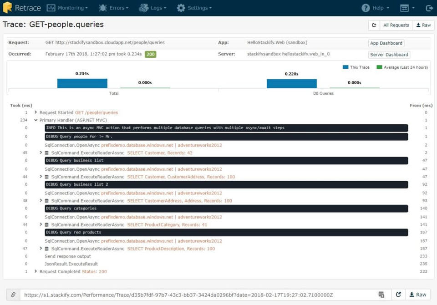Image resolution: width=437 pixels, height=305 pixels.
Task: Click the Errors bug icon
Action: [x=103, y=8]
